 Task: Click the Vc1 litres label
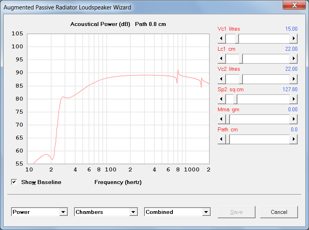[229, 29]
